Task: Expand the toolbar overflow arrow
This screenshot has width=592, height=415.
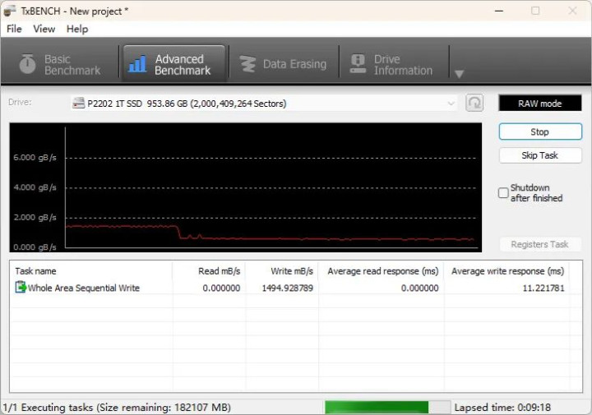Action: (x=459, y=74)
